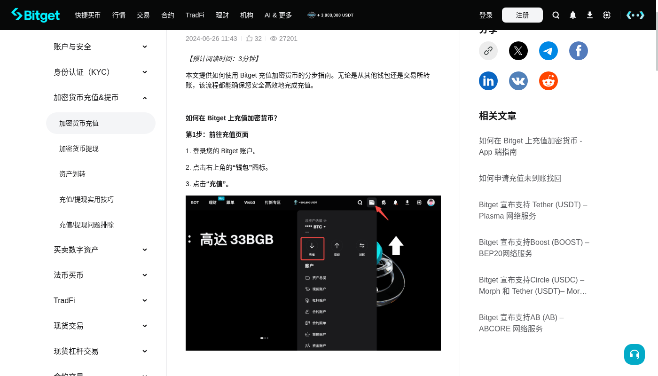This screenshot has width=658, height=376.
Task: Open notifications bell icon
Action: pos(573,15)
